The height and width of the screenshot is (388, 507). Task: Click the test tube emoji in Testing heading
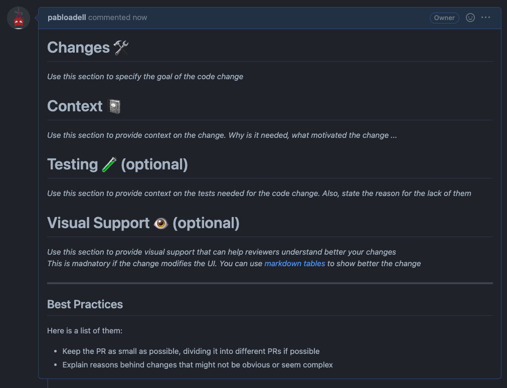(108, 164)
